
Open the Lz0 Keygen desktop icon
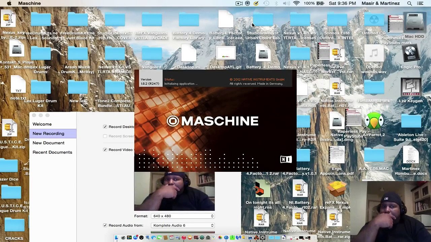[410, 87]
